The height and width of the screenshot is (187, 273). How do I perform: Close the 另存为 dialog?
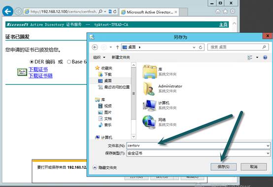point(268,36)
